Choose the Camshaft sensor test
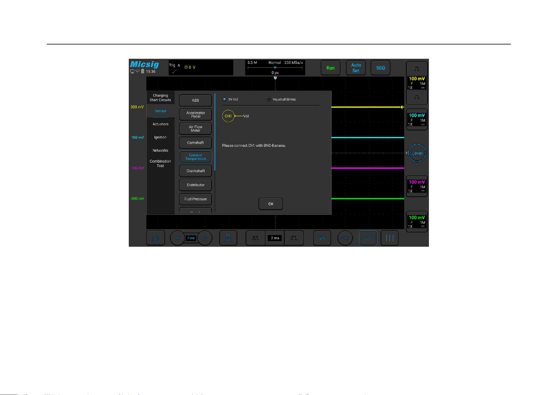558x395 pixels. coord(196,143)
